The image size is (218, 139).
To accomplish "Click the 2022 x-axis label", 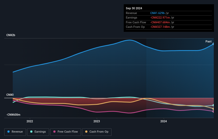I will pos(30,121).
